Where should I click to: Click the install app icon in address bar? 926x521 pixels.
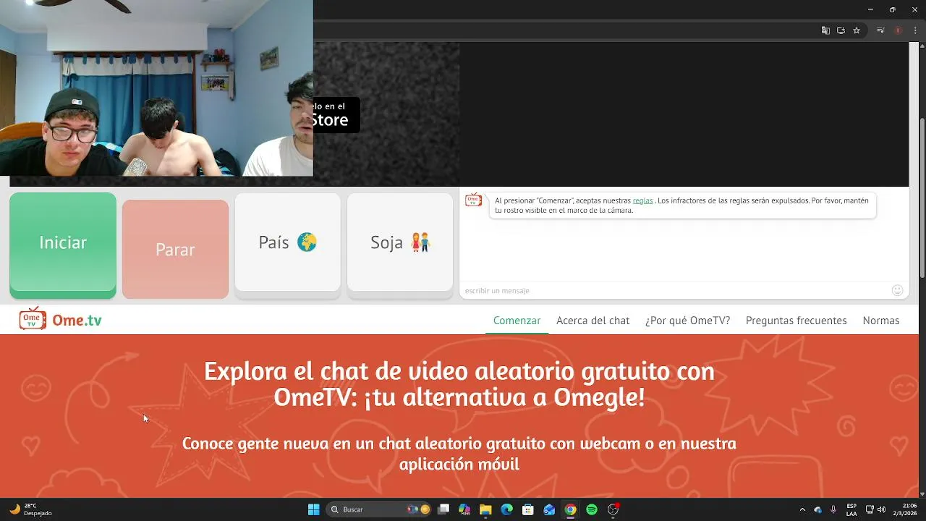841,30
